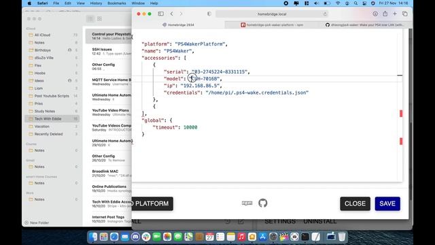This screenshot has width=435, height=245.
Task: Select the Recently Deleted folder in Notes
Action: [52, 134]
